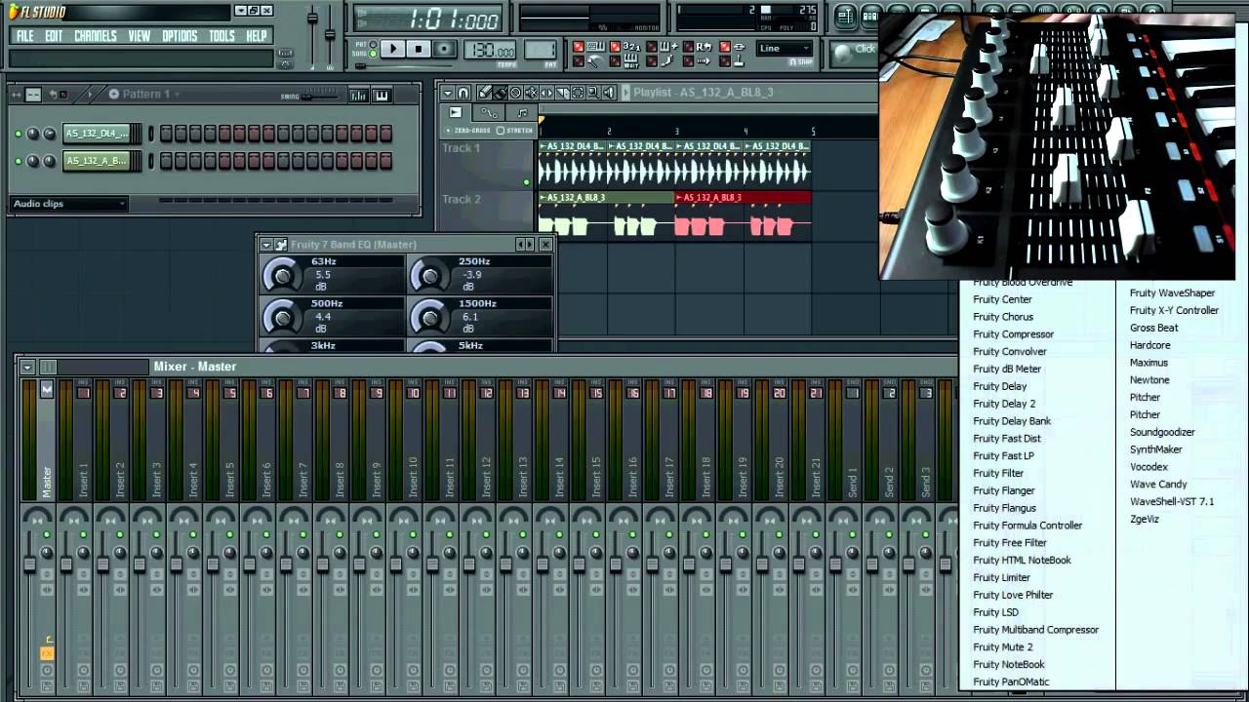Open Fruity 7 Band EQ plugin icon

coord(280,245)
